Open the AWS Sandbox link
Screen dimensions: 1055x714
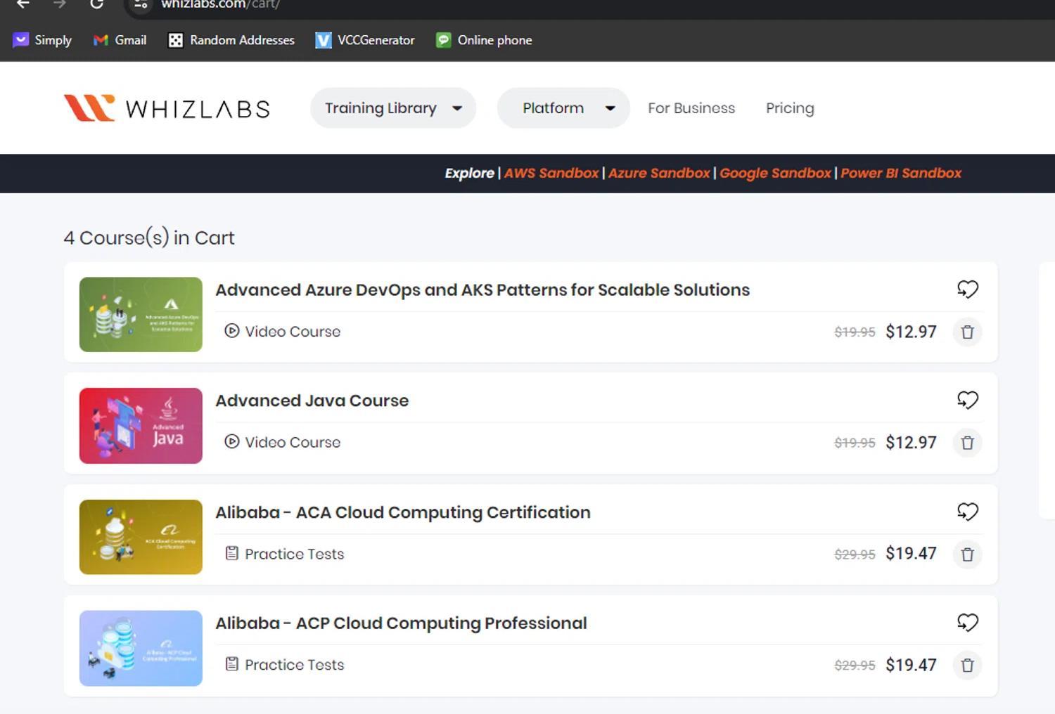tap(551, 173)
